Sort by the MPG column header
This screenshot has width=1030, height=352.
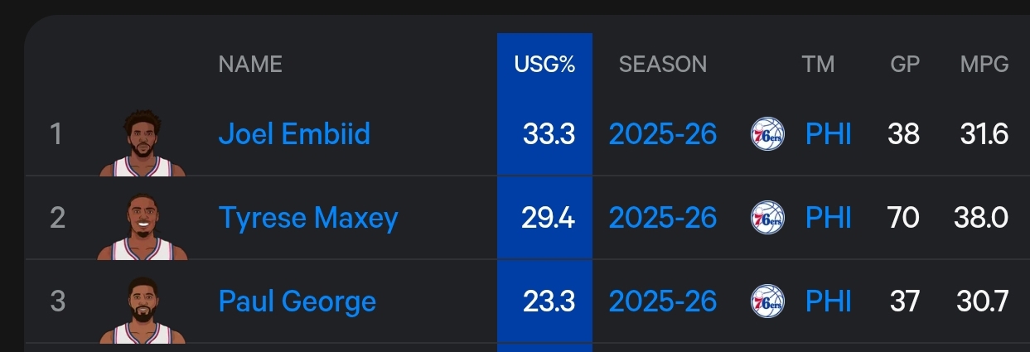(984, 64)
